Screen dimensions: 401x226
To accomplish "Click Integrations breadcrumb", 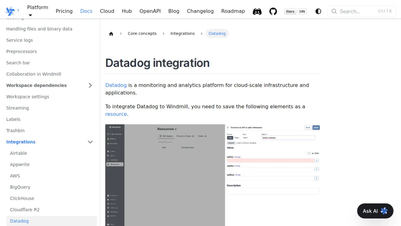I will [182, 33].
